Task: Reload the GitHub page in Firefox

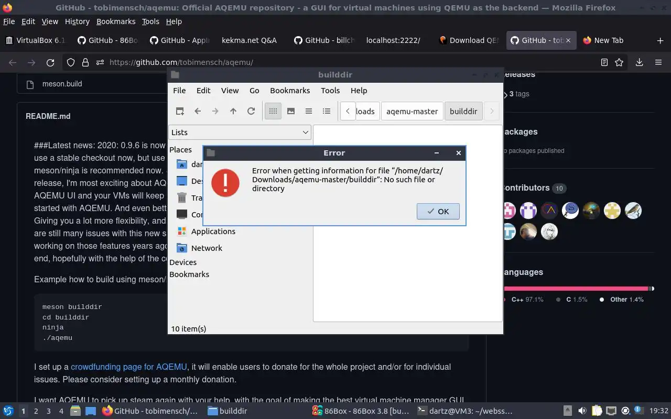Action: pos(50,62)
